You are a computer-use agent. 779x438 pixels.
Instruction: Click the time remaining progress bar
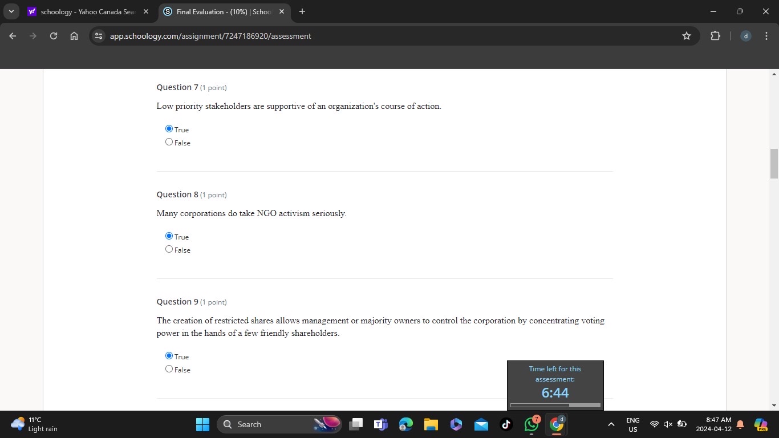click(555, 405)
